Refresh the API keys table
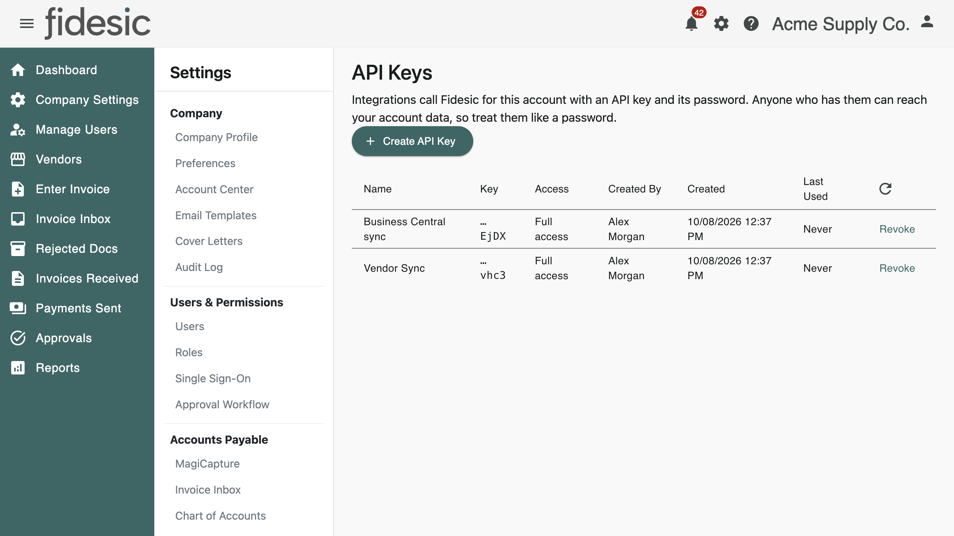The width and height of the screenshot is (954, 536). point(885,189)
